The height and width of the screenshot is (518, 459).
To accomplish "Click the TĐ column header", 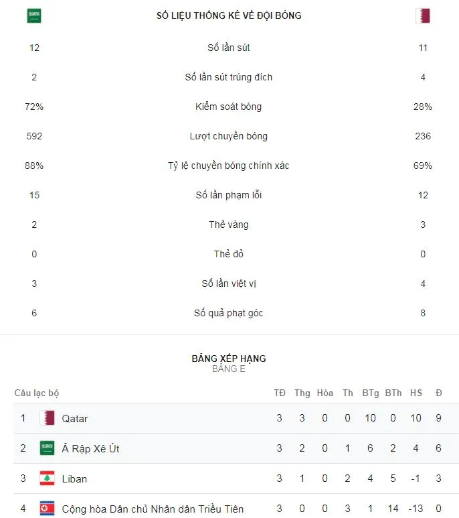I will (280, 393).
